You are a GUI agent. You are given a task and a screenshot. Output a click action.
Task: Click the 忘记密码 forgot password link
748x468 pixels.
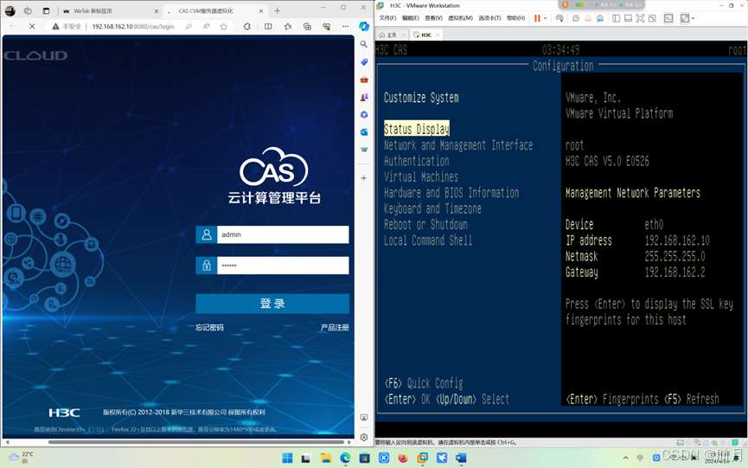209,327
